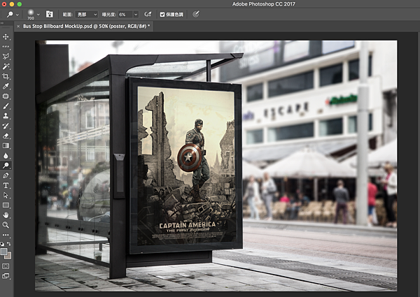420x297 pixels.
Task: Open the 範圍 (Range) dropdown
Action: tap(85, 14)
